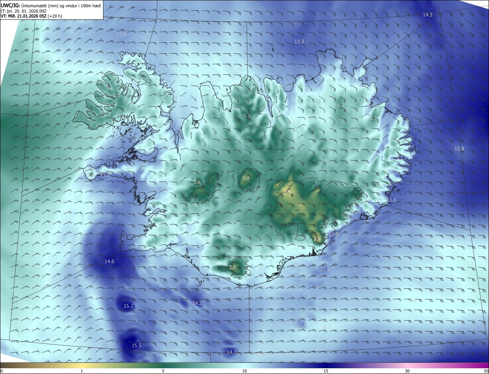
Task: Click the map value 10.2
Action: coord(326,327)
